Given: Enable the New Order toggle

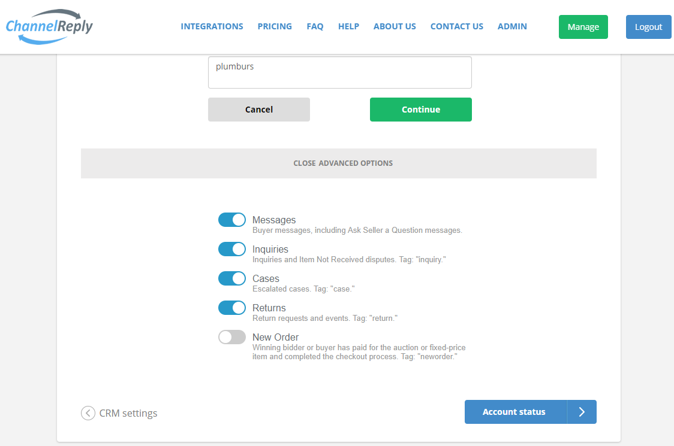Looking at the screenshot, I should coord(232,337).
